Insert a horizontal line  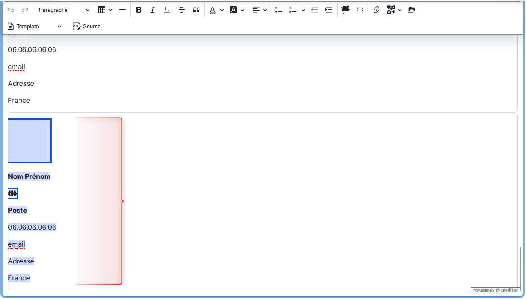click(x=122, y=10)
